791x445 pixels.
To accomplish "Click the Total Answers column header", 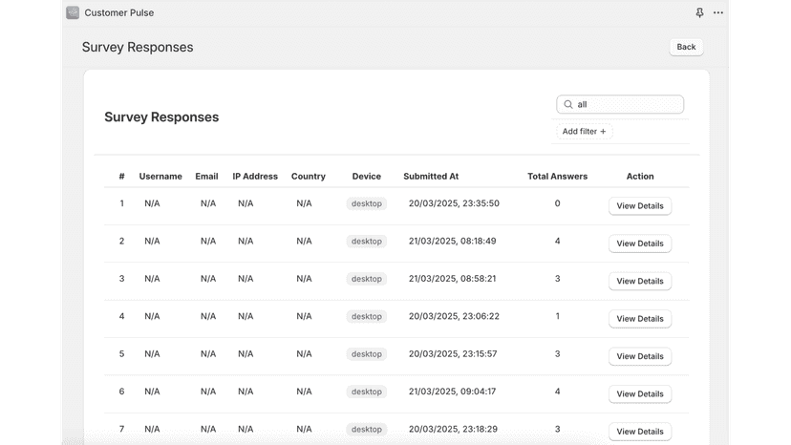I will 558,176.
